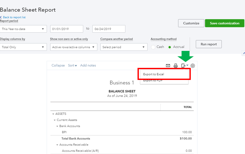Choose Export to PDF from menu
Image resolution: width=245 pixels, height=154 pixels.
pos(153,81)
